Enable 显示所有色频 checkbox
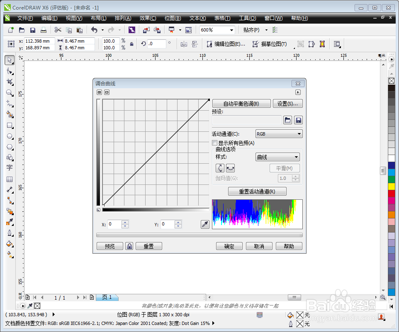Screen dimensions: 399x332 tap(215, 143)
